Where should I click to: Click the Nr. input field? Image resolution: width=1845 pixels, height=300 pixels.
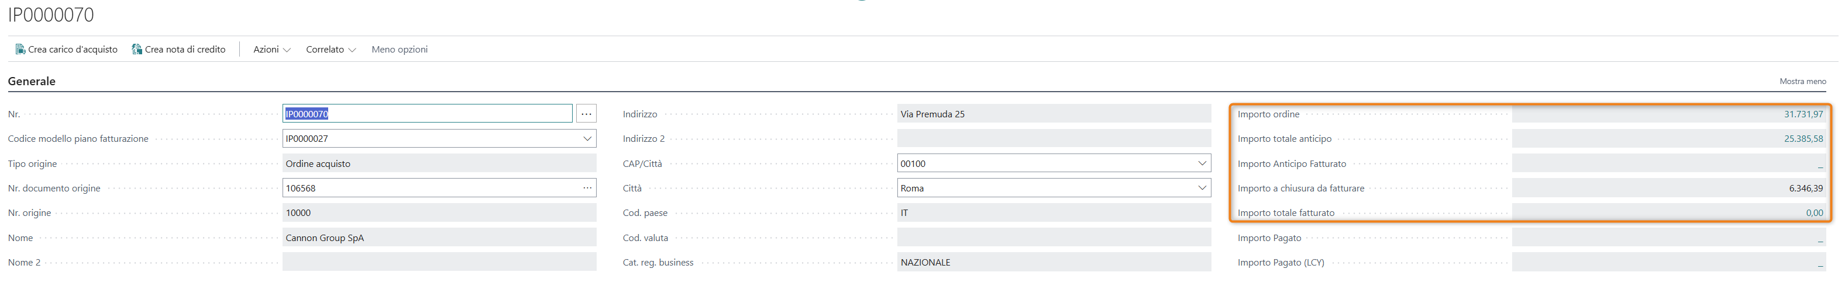[x=427, y=114]
